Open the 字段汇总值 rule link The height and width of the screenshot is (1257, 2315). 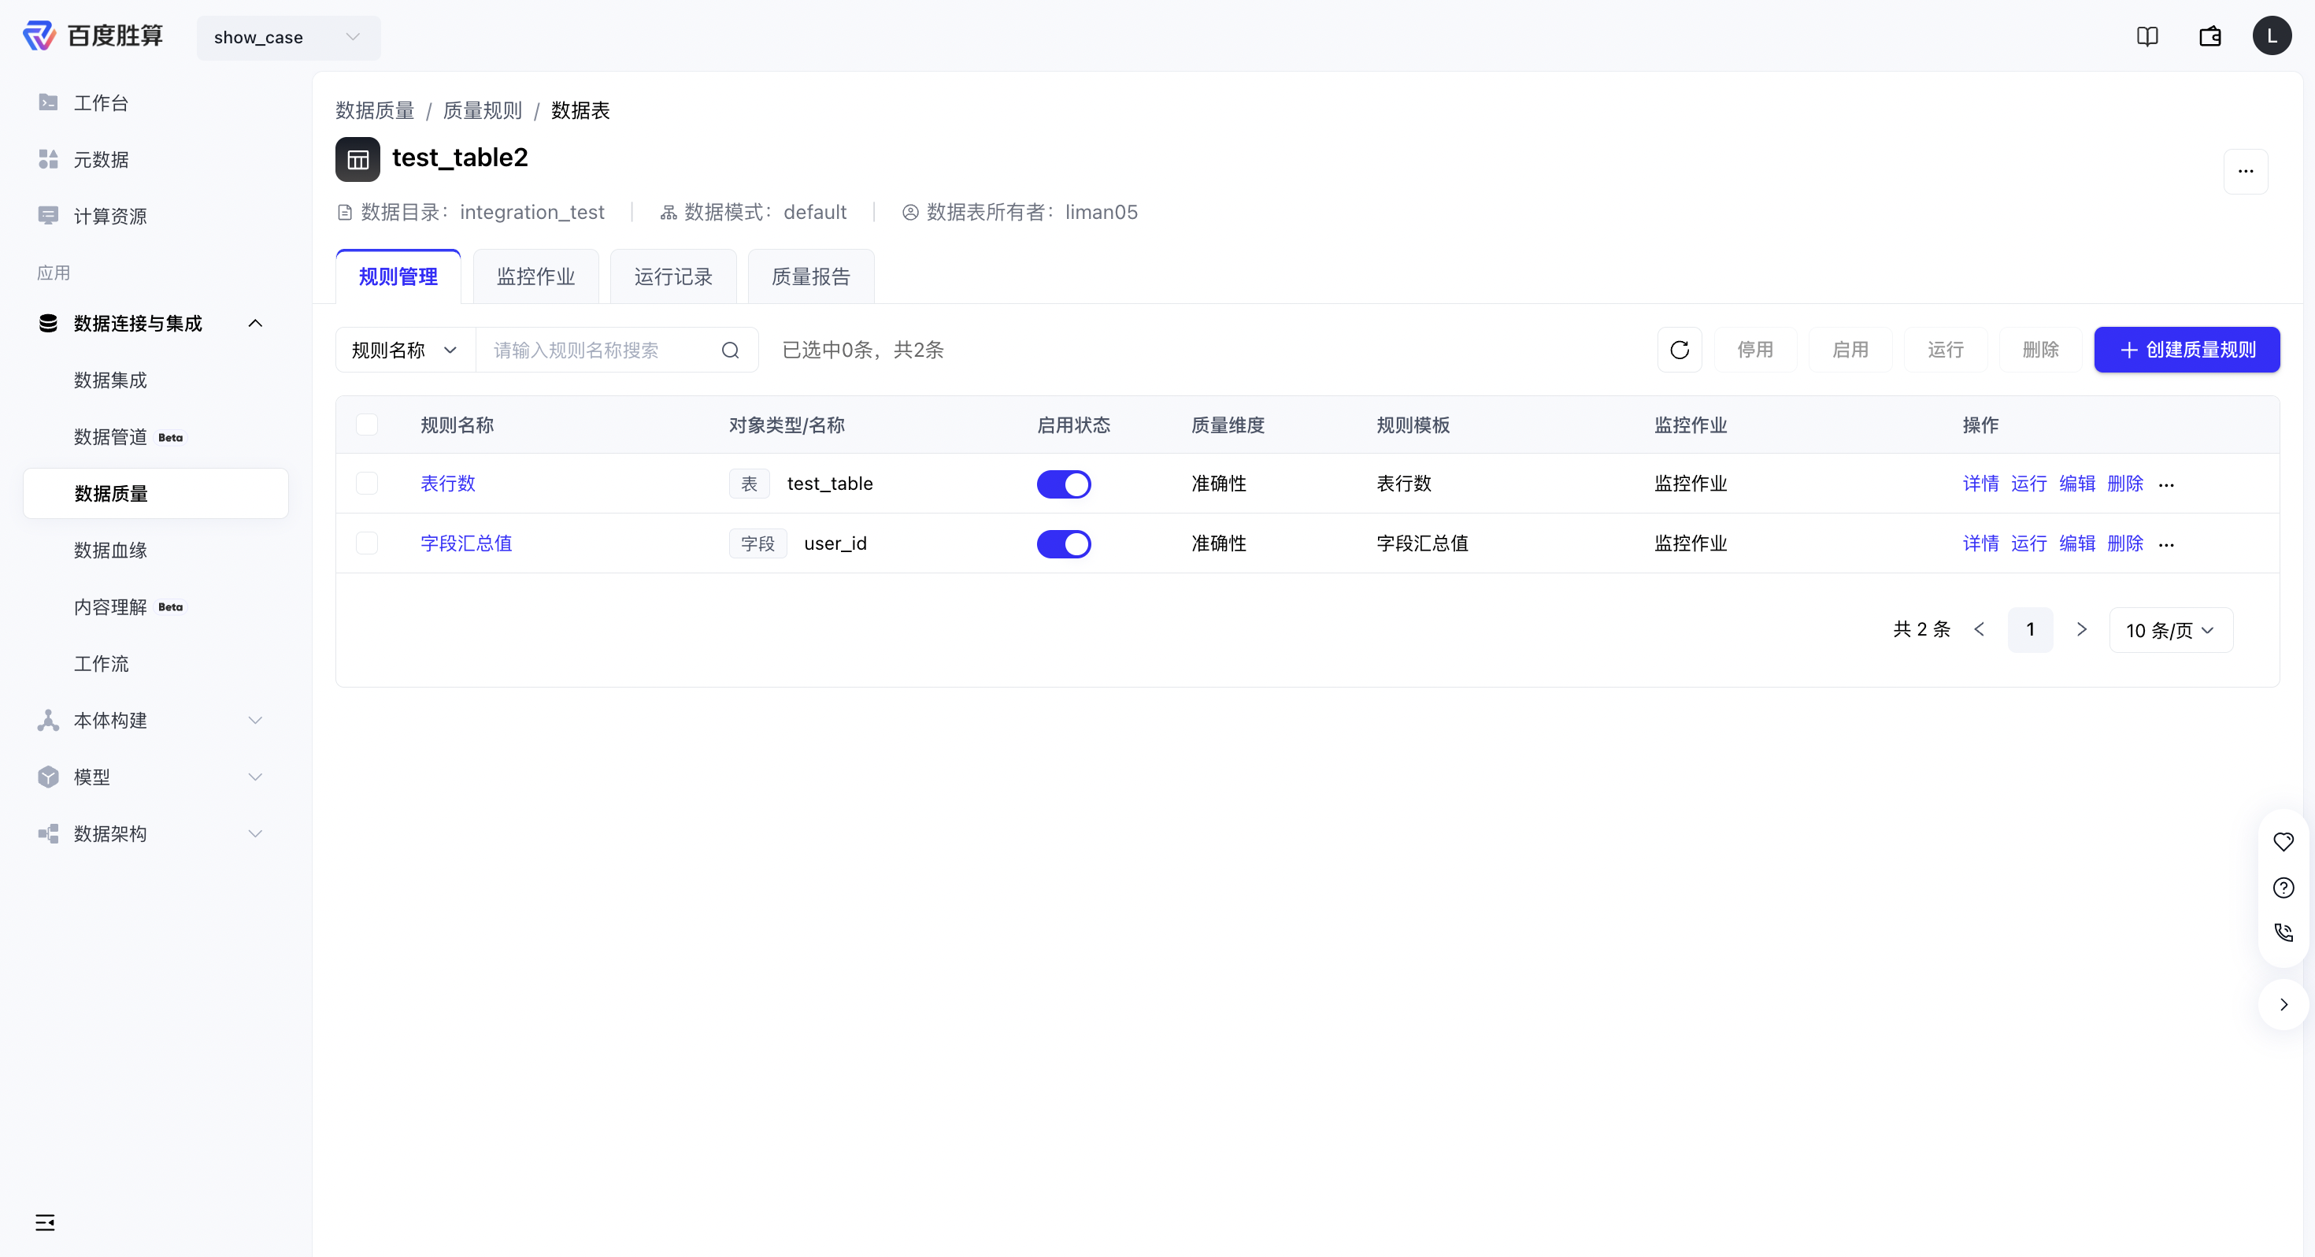(465, 543)
